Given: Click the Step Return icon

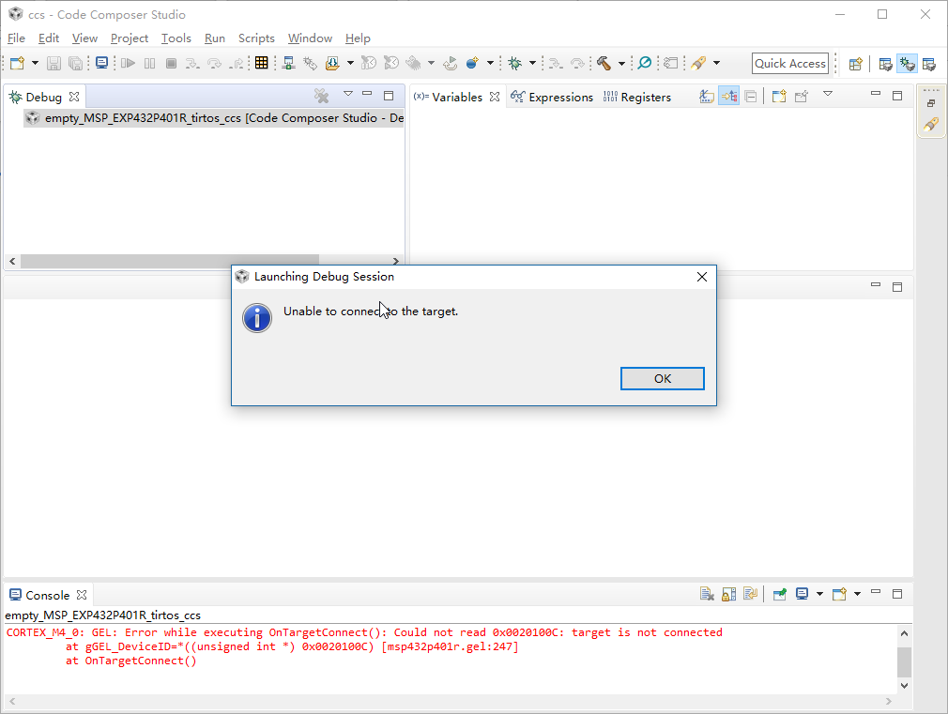Looking at the screenshot, I should [237, 63].
